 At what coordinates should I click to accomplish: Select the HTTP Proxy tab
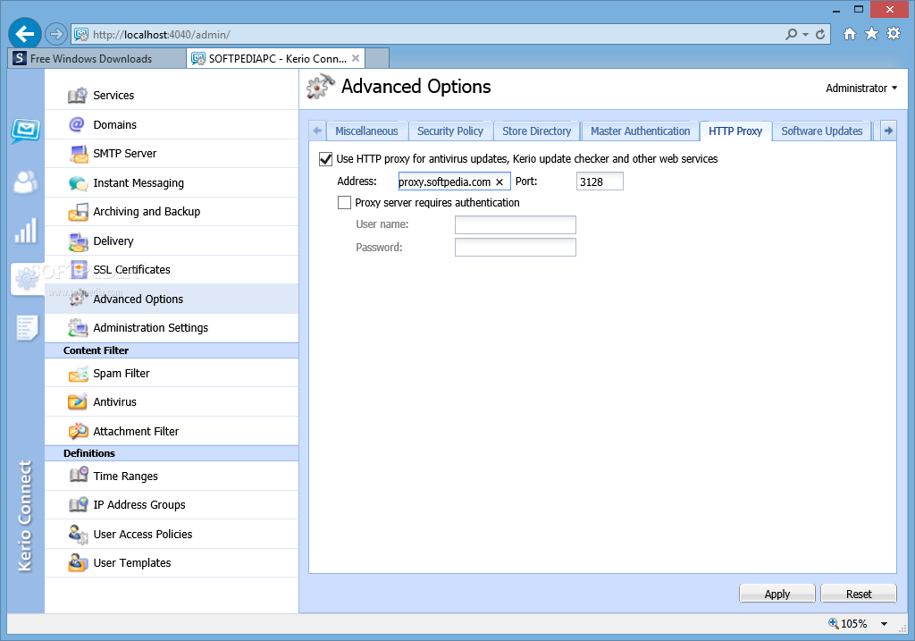[735, 131]
